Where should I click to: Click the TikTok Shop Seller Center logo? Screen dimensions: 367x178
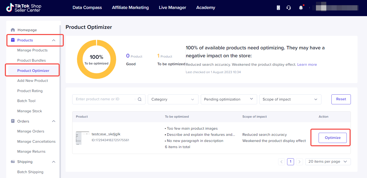(x=24, y=8)
